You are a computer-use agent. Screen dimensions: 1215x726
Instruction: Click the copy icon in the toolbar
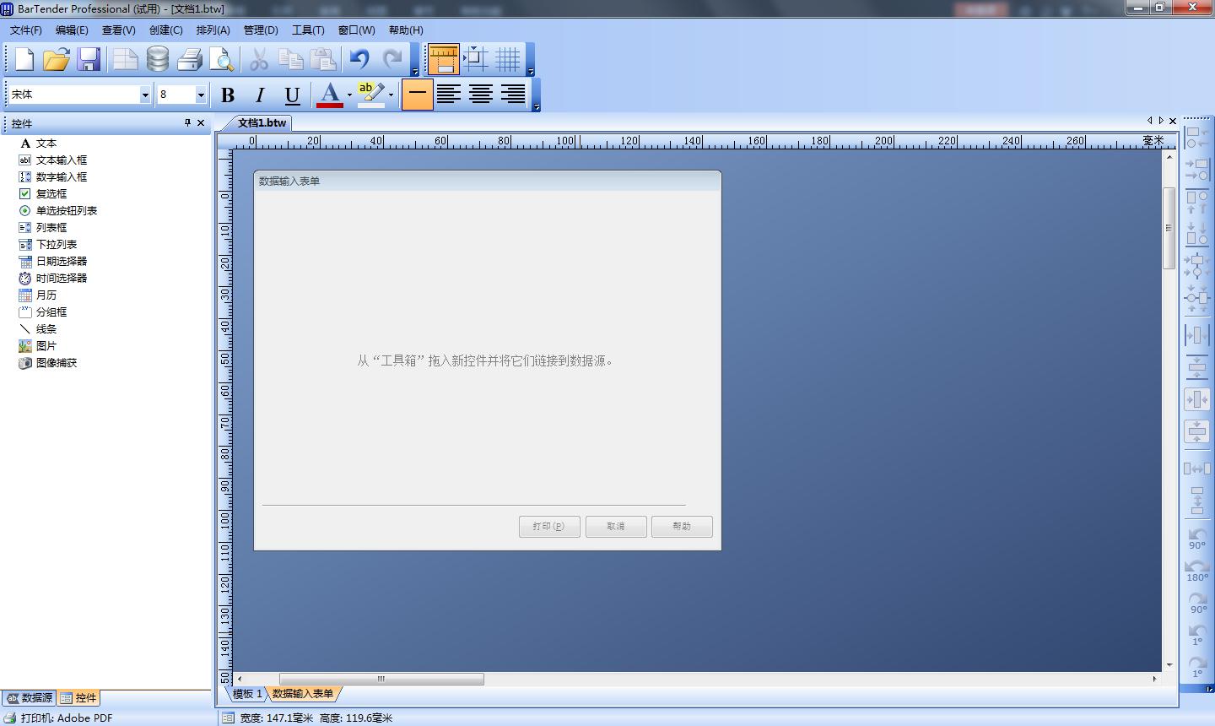pos(291,59)
